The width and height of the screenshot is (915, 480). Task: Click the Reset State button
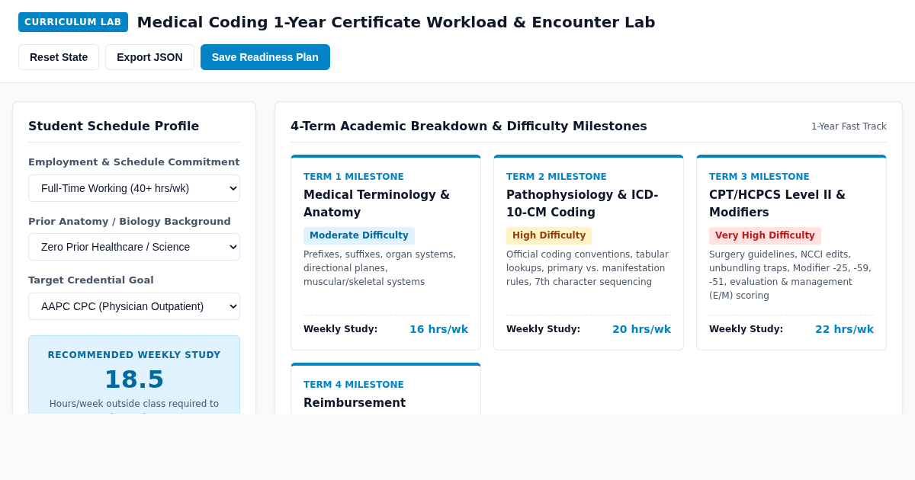tap(59, 57)
